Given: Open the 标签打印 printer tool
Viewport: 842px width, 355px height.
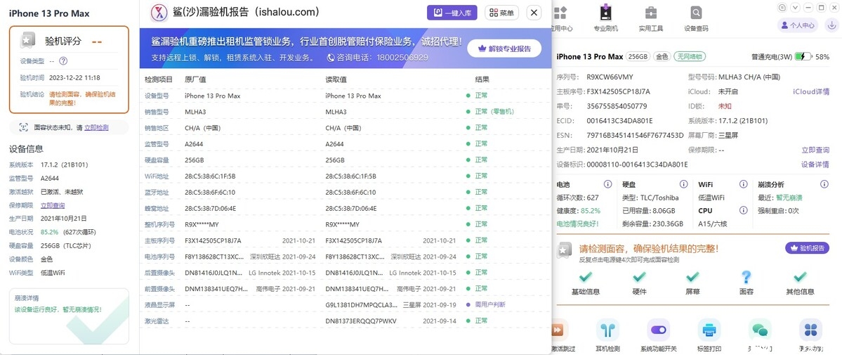Looking at the screenshot, I should tap(709, 335).
